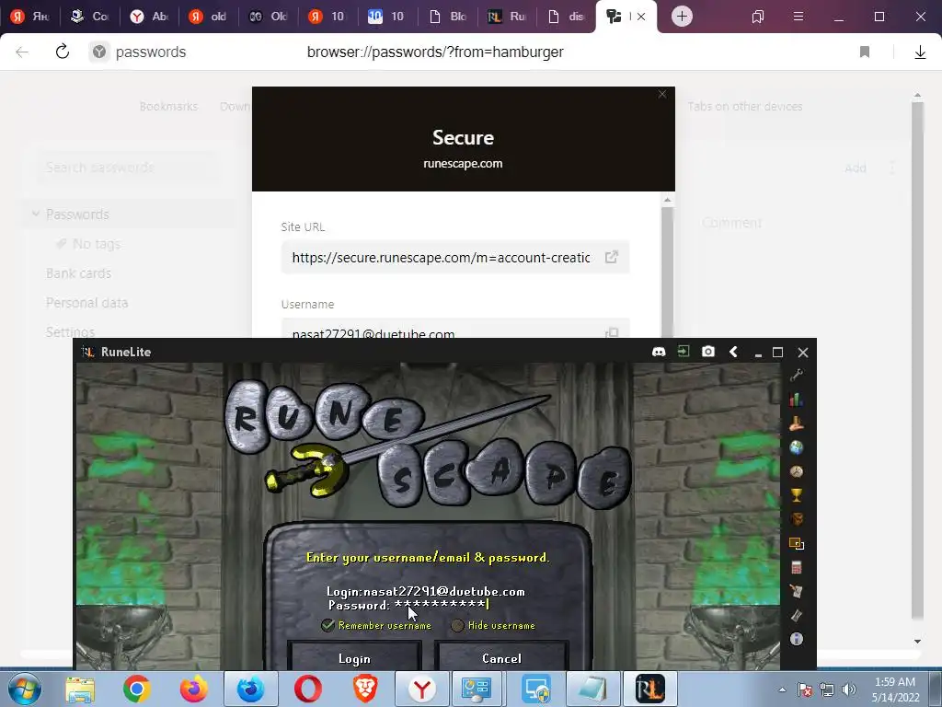The image size is (942, 707).
Task: Open Discord link in RuneLite title bar
Action: coord(659,352)
